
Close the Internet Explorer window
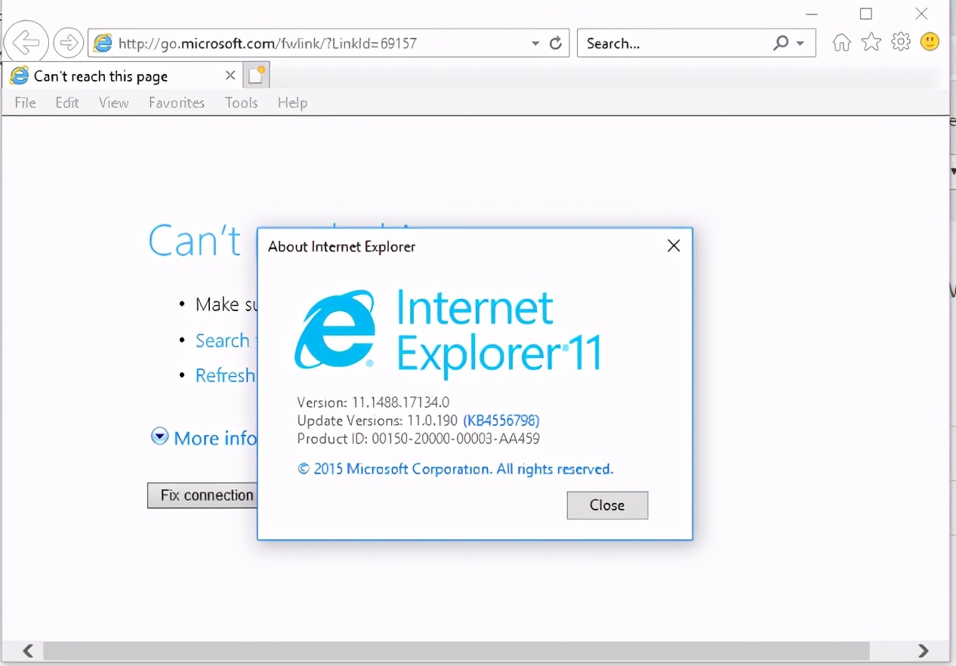coord(921,14)
